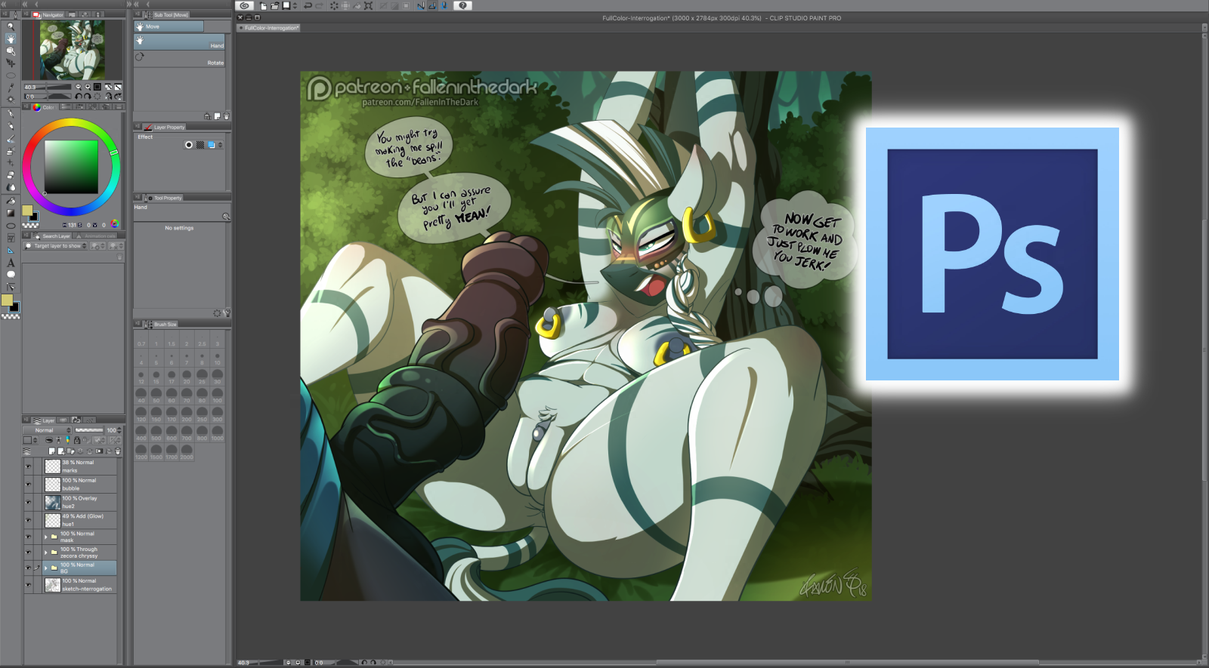
Task: Create a new raster layer
Action: click(x=52, y=451)
